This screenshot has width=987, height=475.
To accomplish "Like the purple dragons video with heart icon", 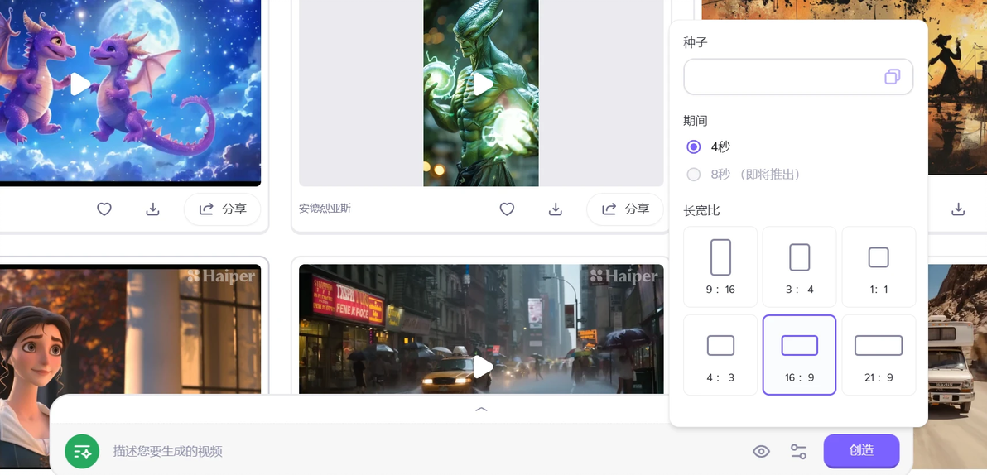I will [104, 209].
